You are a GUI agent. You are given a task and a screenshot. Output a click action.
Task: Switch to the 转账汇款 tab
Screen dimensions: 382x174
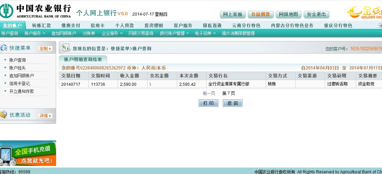point(41,25)
